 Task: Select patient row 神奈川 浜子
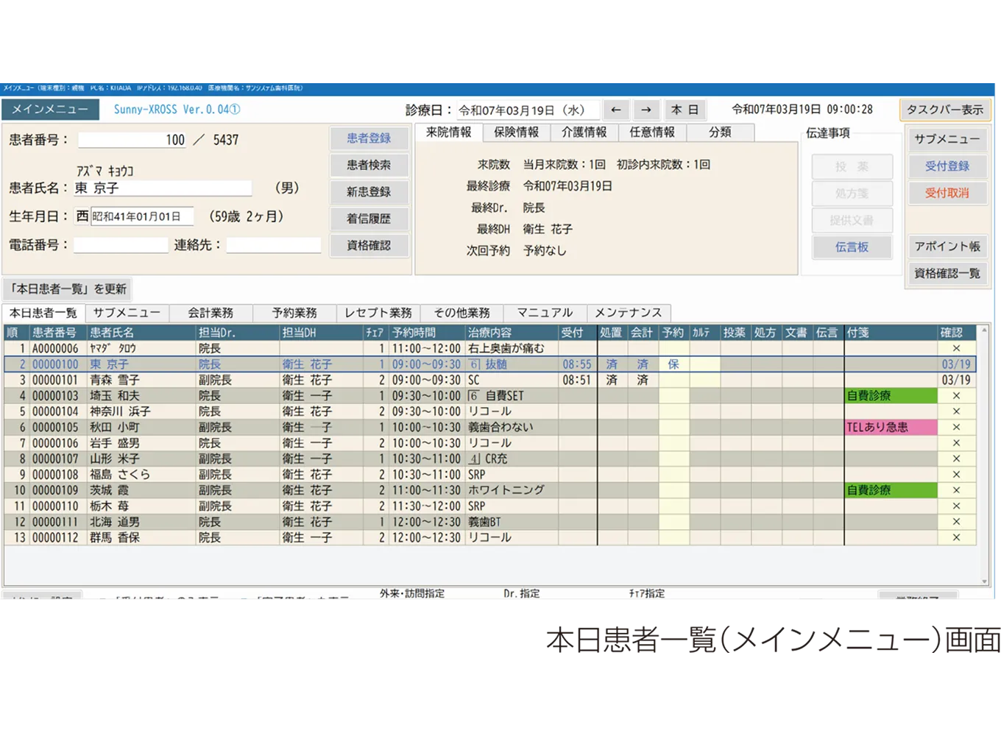(489, 411)
